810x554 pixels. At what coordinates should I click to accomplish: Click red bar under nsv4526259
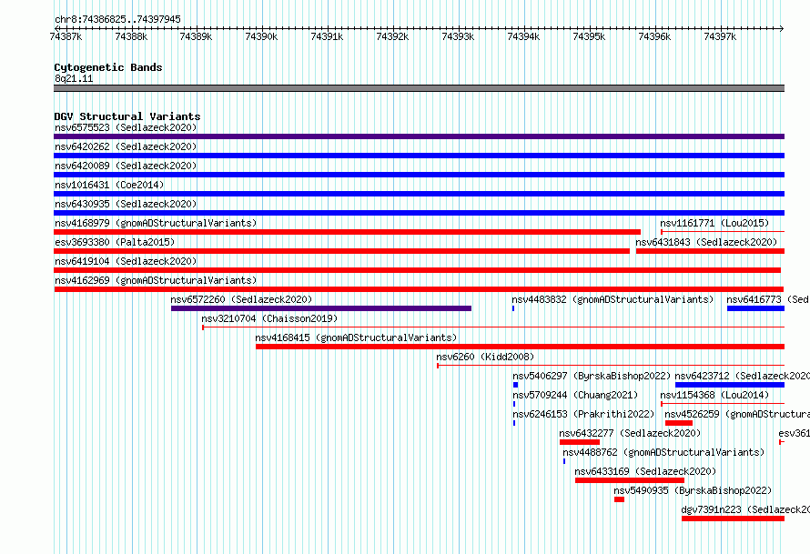679,423
